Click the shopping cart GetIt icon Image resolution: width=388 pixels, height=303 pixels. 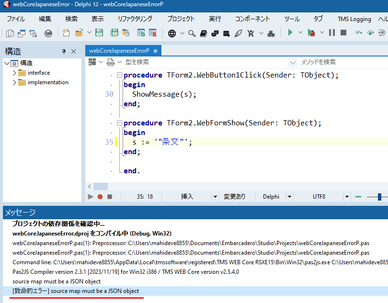click(x=251, y=33)
